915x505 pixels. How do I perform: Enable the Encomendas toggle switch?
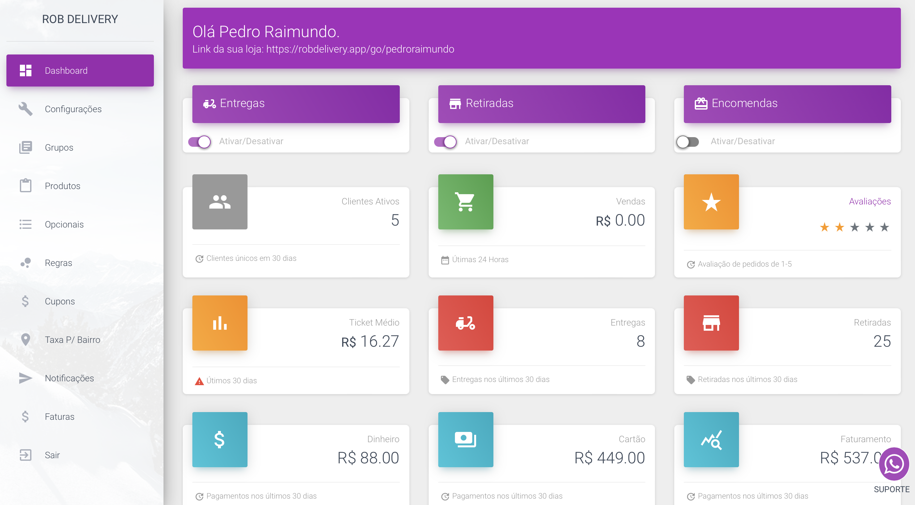(687, 142)
